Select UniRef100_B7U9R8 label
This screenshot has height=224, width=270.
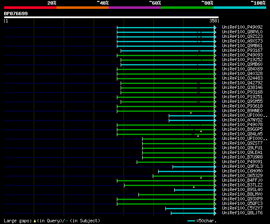point(242,157)
